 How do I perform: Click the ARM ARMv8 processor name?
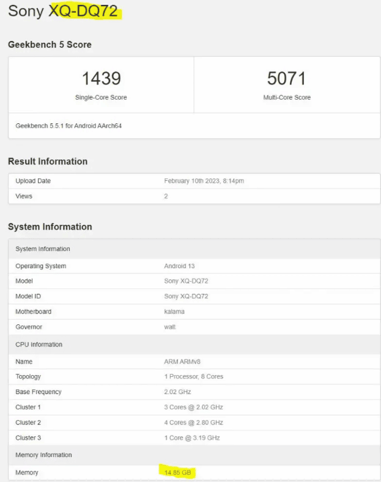pyautogui.click(x=183, y=362)
